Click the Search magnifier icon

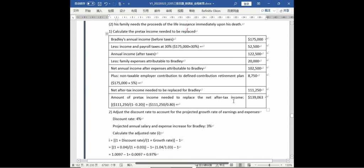(x=235, y=4)
